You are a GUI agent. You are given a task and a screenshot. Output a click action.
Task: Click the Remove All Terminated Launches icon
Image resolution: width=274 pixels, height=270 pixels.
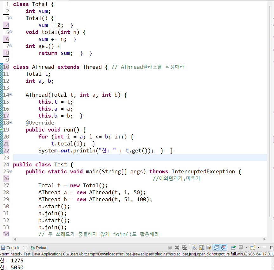coord(184,248)
